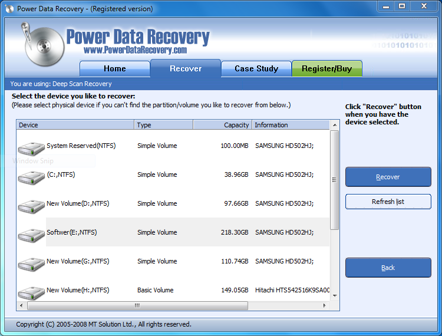Click Simple Volume in the System Reserved row

[157, 146]
